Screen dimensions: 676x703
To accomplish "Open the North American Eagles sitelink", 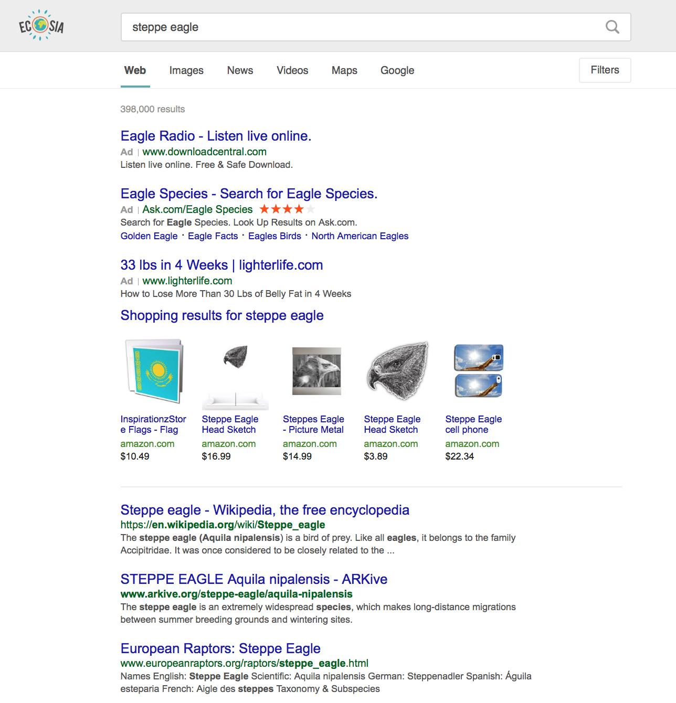I will pyautogui.click(x=360, y=236).
